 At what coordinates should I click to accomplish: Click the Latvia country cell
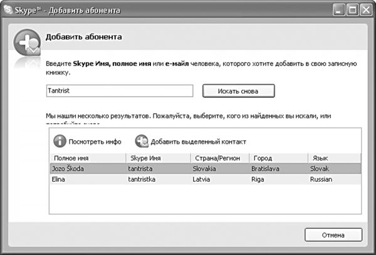201,179
